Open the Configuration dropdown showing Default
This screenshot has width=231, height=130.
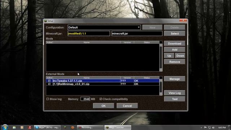point(104,27)
